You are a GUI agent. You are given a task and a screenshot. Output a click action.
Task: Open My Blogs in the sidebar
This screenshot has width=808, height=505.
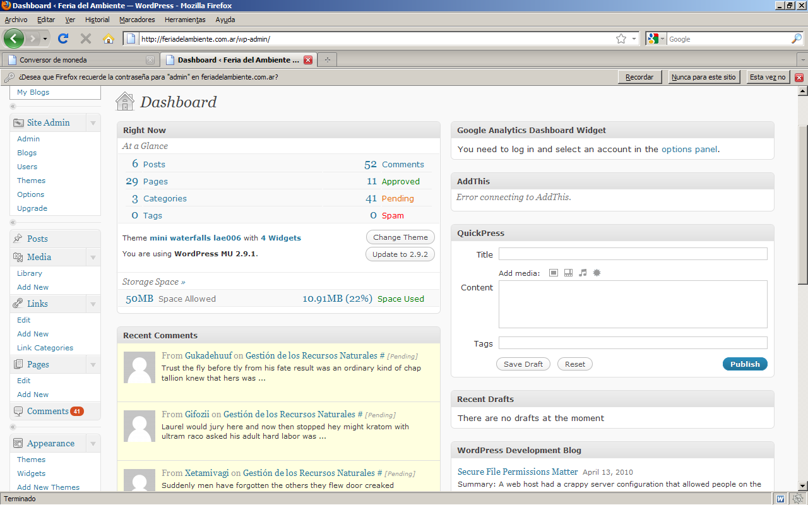[x=33, y=92]
